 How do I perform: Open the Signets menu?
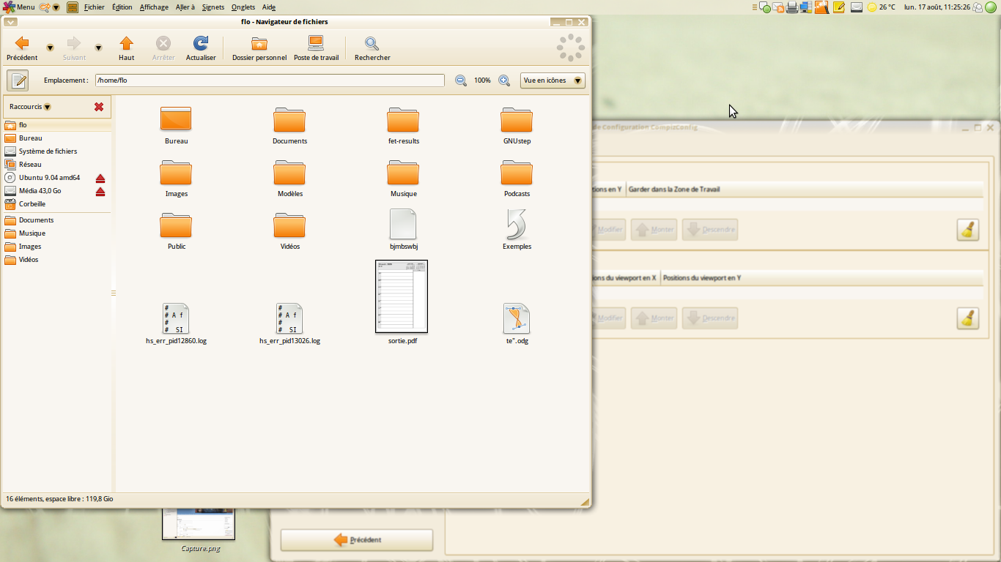(213, 7)
